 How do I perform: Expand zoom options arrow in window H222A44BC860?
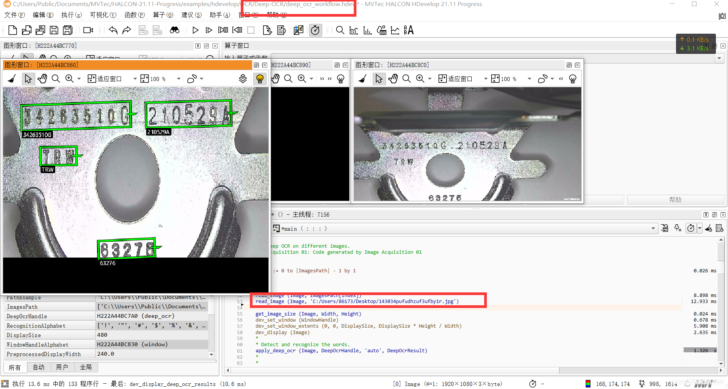[79, 79]
